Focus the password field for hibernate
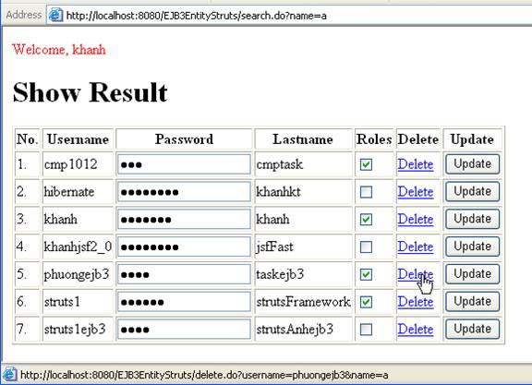This screenshot has width=532, height=385. [x=184, y=192]
